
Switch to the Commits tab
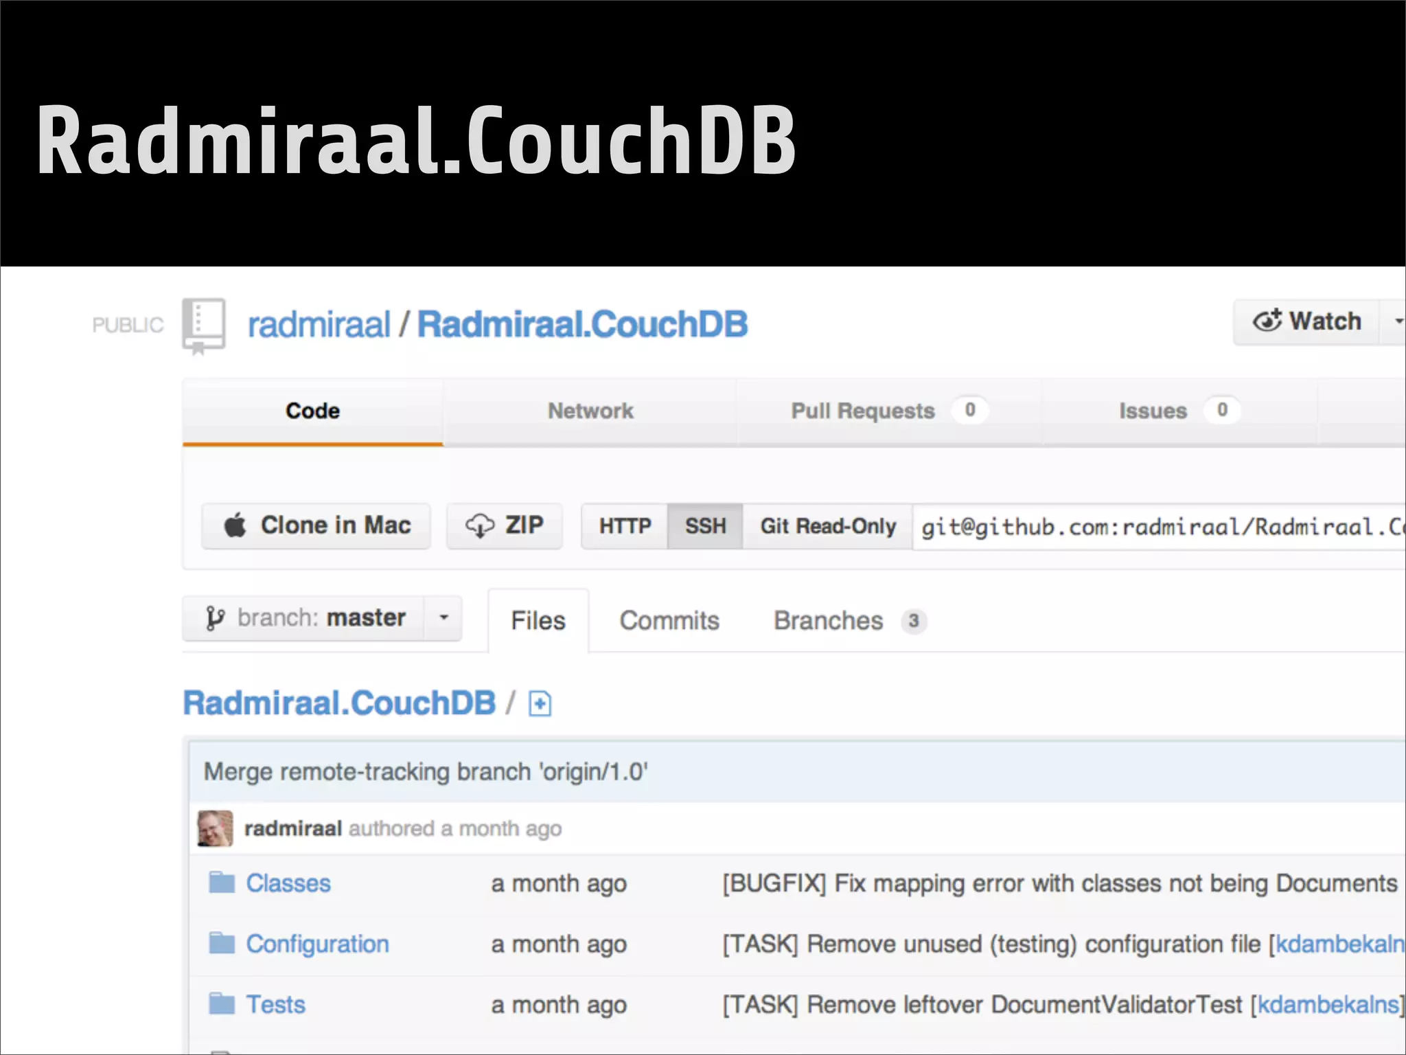pos(669,621)
